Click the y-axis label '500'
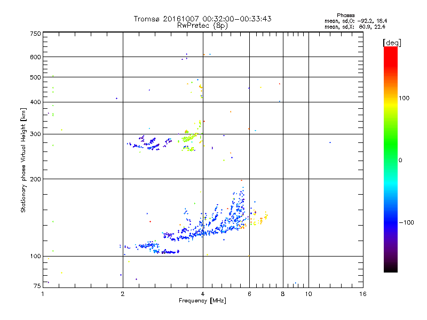The image size is (427, 320). click(x=35, y=77)
